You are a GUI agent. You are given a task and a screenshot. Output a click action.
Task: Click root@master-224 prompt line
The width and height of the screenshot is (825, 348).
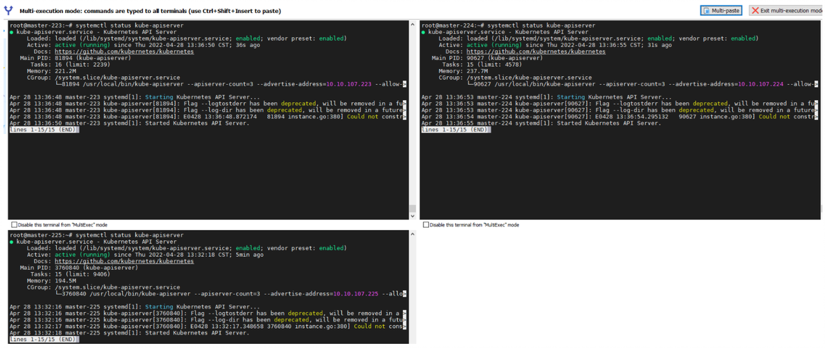pyautogui.click(x=508, y=25)
